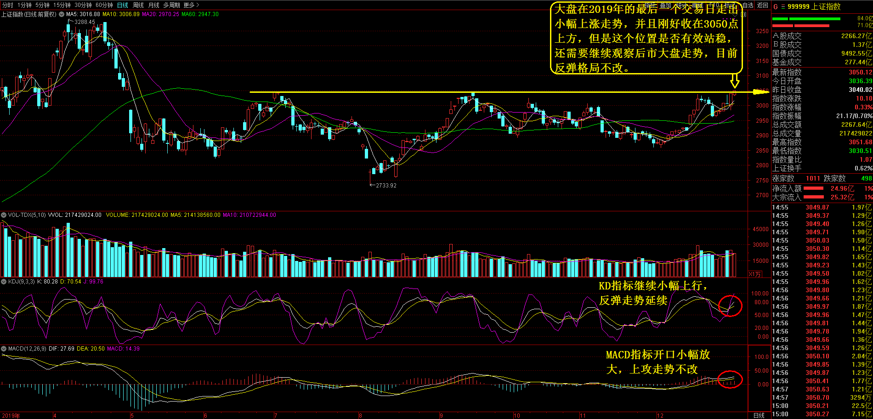Click the 15:00 tick with 3050.27

tap(822, 414)
